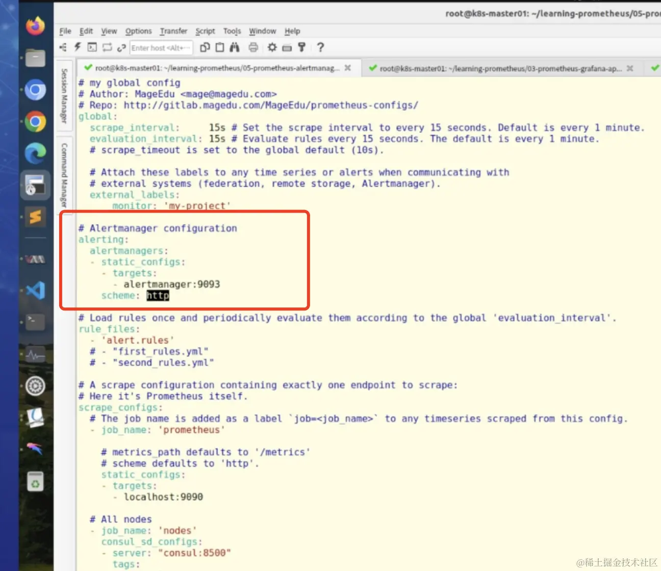Image resolution: width=661 pixels, height=571 pixels.
Task: Open Google Chrome from dock
Action: (x=35, y=122)
